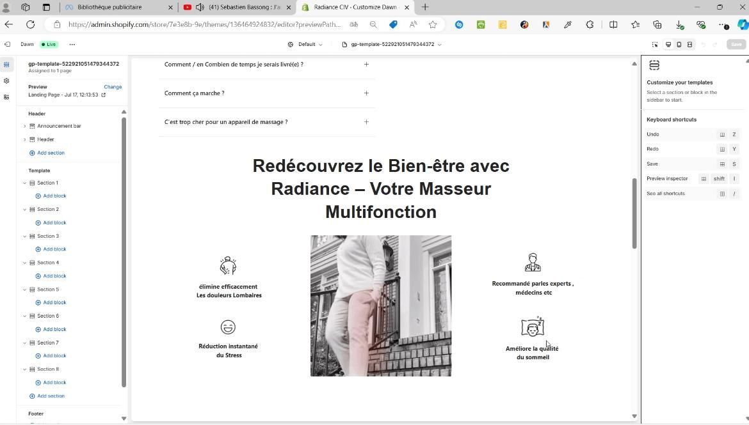Open the Default market dropdown
This screenshot has height=425, width=749.
click(x=305, y=44)
